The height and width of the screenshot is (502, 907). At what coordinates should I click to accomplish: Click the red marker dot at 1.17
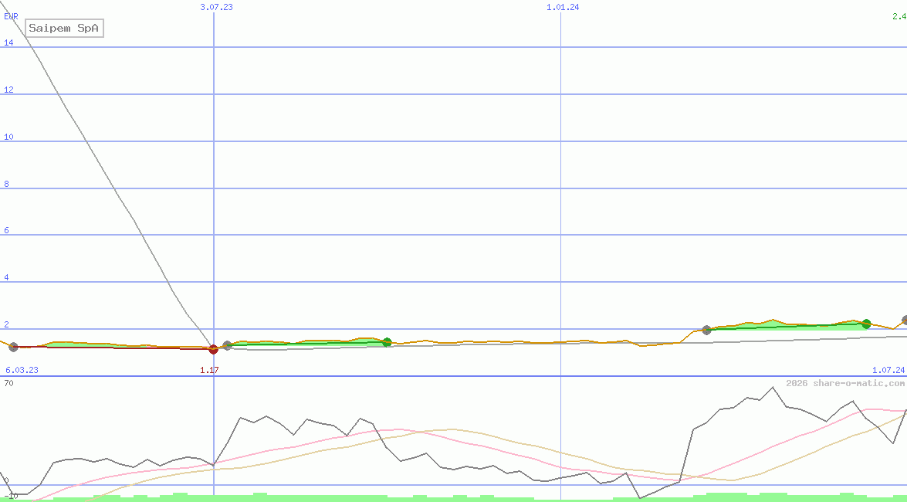[214, 349]
